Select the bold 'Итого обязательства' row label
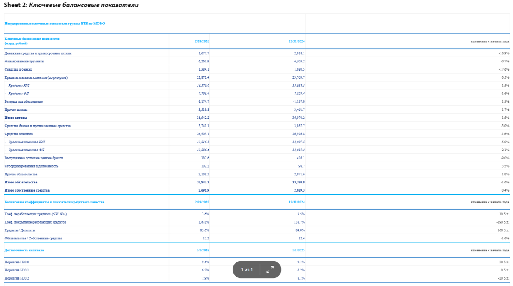Screen dimensions: 513x286 click(x=21, y=182)
